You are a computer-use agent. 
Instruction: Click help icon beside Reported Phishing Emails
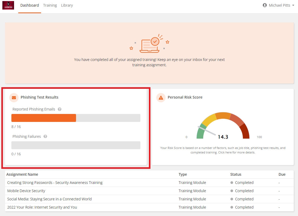pos(60,109)
